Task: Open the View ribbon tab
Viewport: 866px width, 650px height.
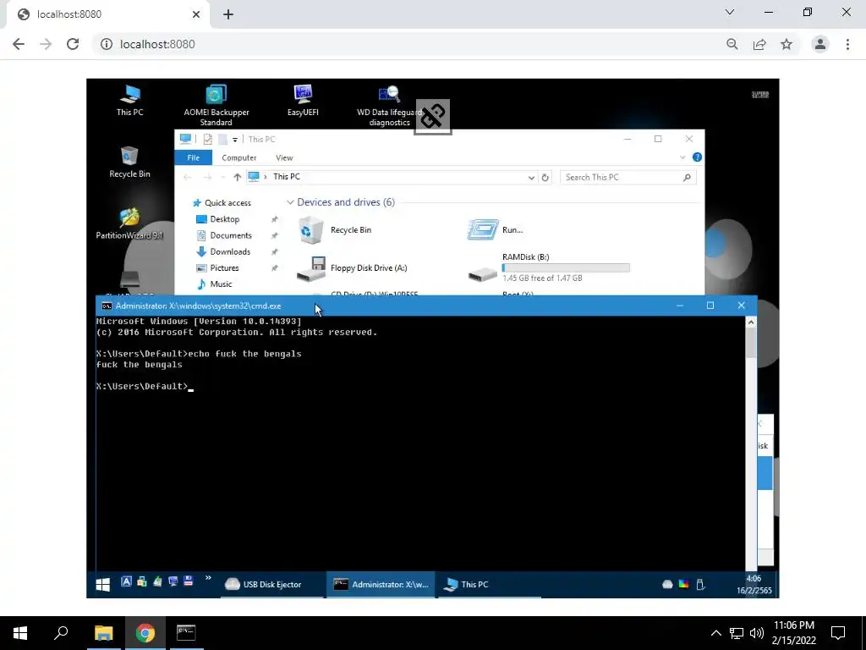Action: (x=284, y=157)
